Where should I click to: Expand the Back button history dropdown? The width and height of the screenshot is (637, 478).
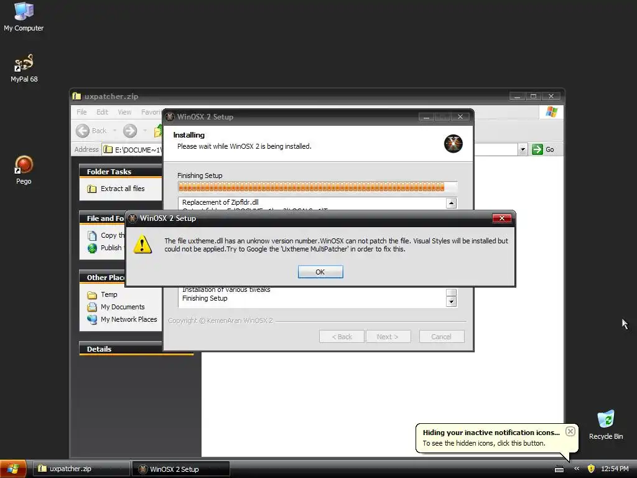click(x=114, y=131)
